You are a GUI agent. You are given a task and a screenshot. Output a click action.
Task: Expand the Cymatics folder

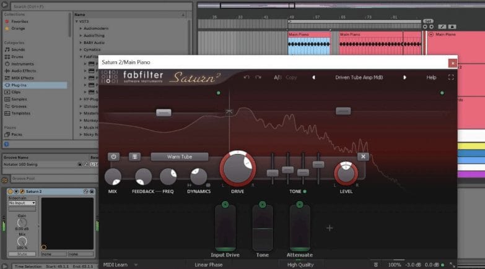[x=81, y=49]
